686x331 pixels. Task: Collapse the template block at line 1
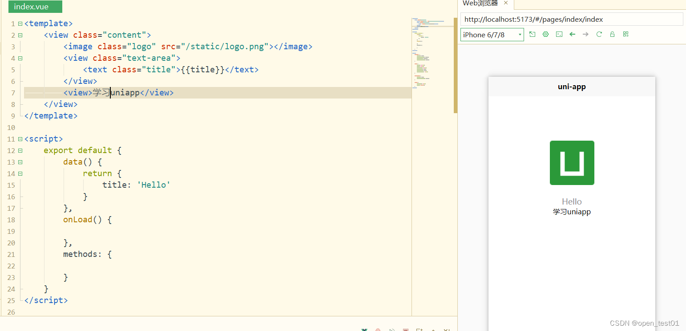pos(20,24)
